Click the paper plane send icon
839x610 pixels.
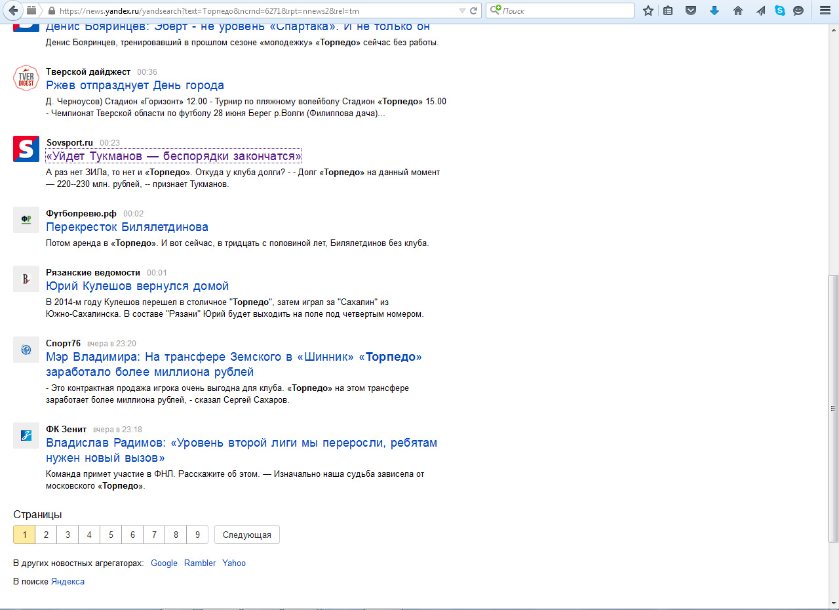760,10
